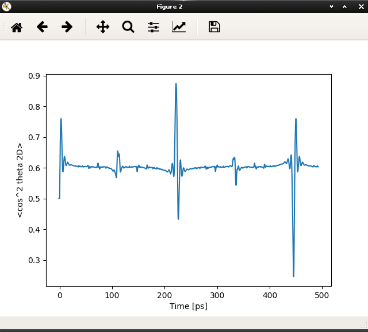Click the down chevron in the title bar
This screenshot has height=332, width=368.
click(331, 6)
